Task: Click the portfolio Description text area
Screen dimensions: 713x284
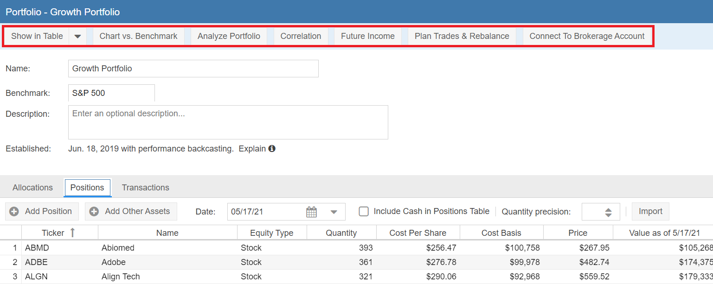Action: click(x=228, y=122)
